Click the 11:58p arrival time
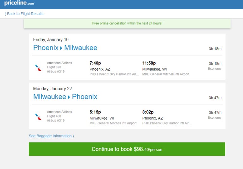The width and height of the screenshot is (243, 169). pyautogui.click(x=149, y=63)
